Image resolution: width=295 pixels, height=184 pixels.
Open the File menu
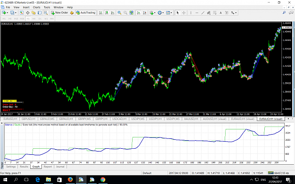pos(8,8)
